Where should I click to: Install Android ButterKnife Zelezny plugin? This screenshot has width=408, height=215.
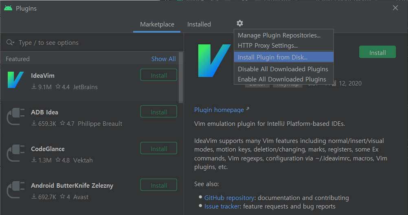(159, 185)
